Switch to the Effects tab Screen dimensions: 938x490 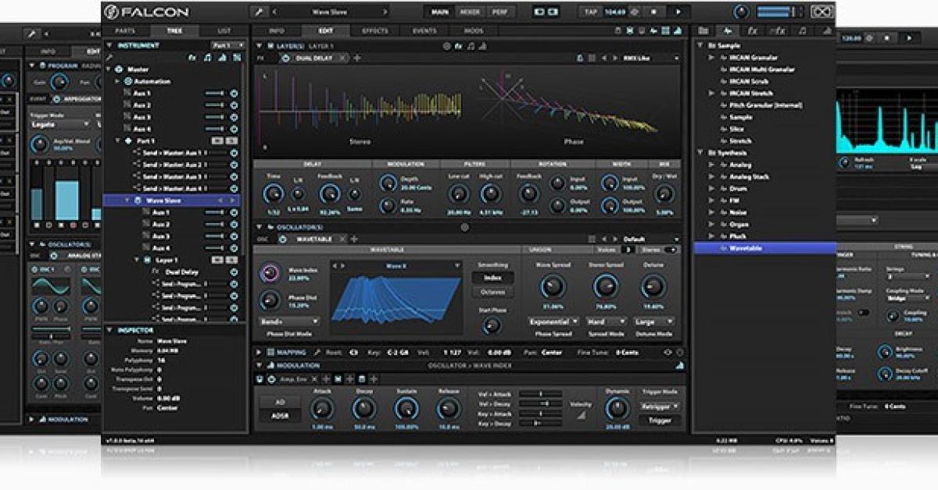click(x=374, y=30)
